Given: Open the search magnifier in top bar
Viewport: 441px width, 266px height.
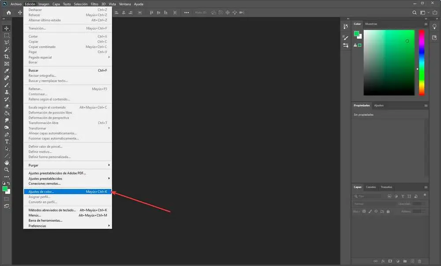Looking at the screenshot, I should [x=414, y=13].
